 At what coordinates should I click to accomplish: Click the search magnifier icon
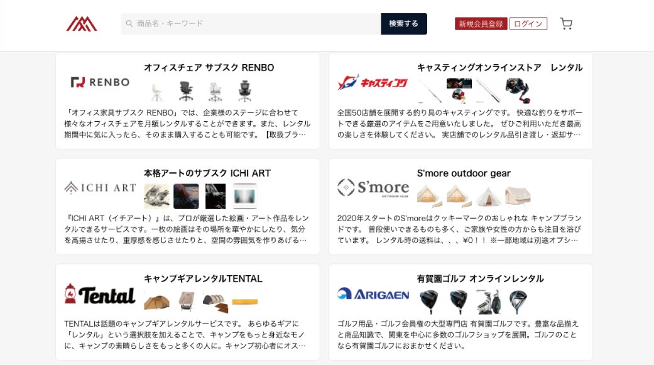pos(129,24)
